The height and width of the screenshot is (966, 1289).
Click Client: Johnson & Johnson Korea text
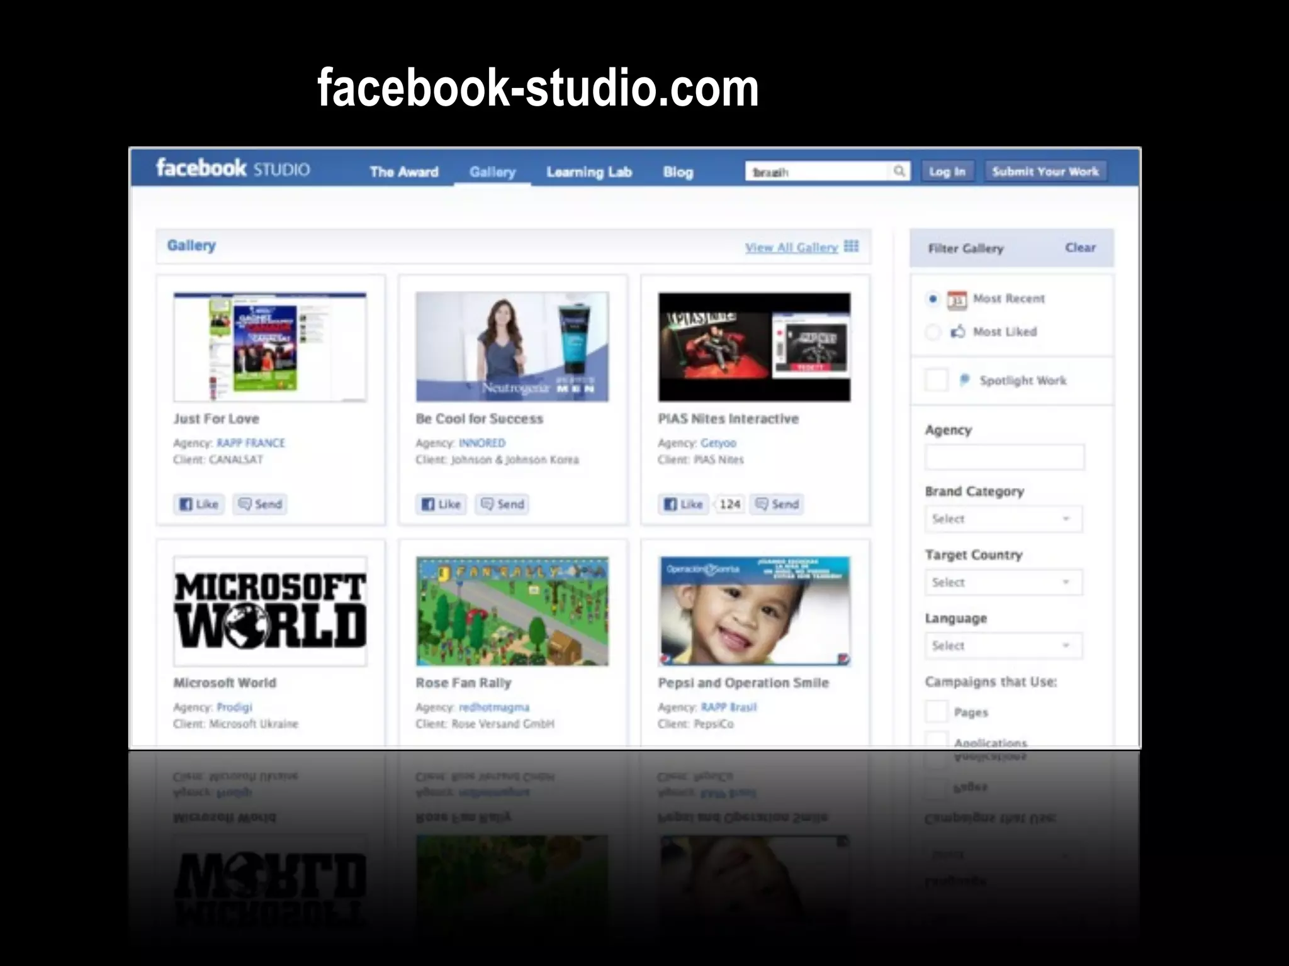tap(497, 460)
